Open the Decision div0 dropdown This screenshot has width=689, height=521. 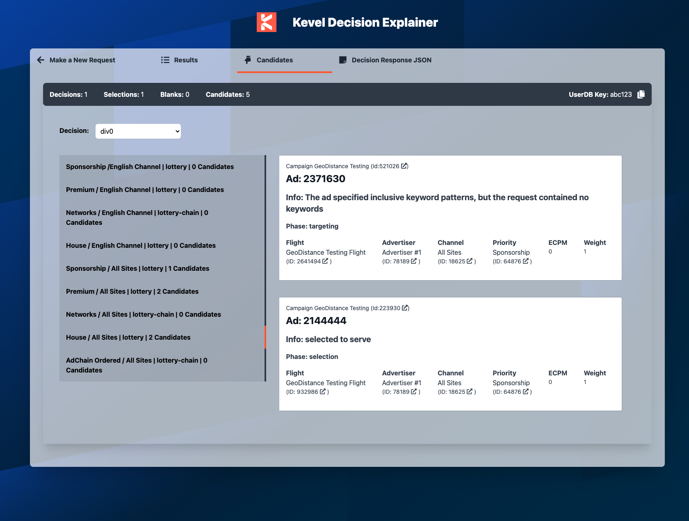click(138, 131)
